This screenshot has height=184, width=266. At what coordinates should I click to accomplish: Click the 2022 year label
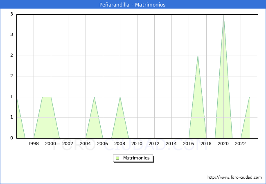(240, 144)
